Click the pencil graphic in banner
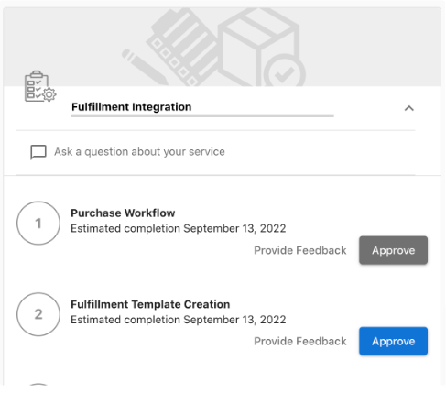Screen dimensions: 446x404 pyautogui.click(x=145, y=67)
